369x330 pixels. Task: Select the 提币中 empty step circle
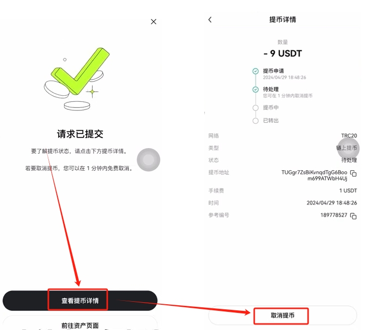[256, 108]
